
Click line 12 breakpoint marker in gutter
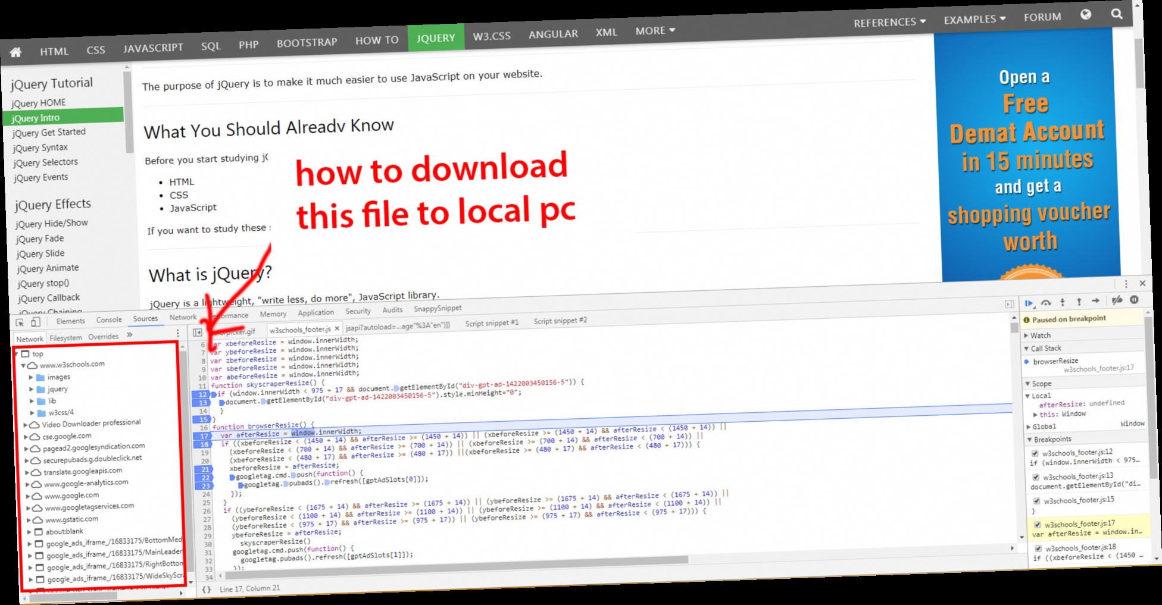point(201,394)
